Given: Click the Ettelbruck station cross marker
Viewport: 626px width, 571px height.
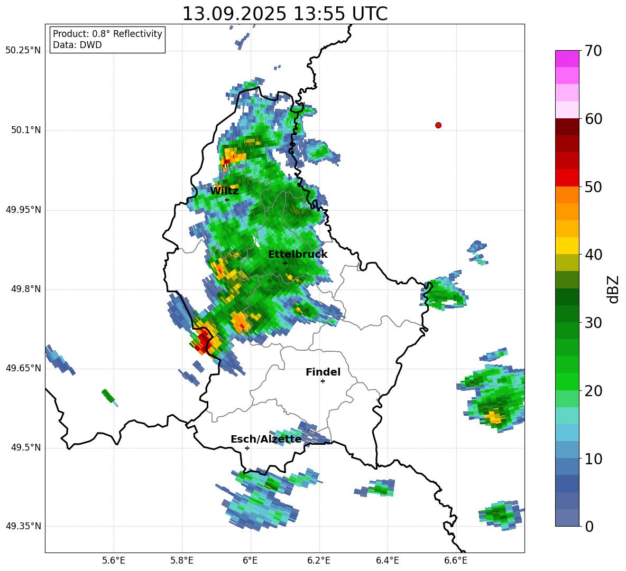Looking at the screenshot, I should point(285,263).
